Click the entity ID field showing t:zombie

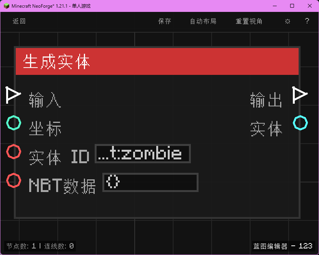point(142,154)
